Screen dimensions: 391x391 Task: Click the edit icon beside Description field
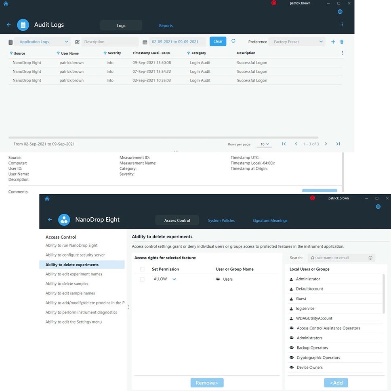[x=77, y=42]
